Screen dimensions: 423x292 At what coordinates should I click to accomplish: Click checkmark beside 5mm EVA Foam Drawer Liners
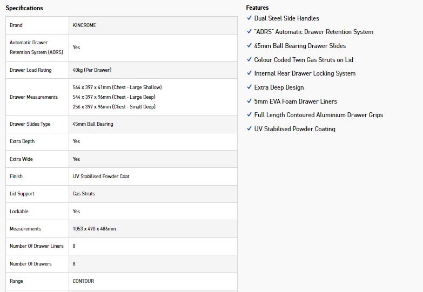coord(249,101)
